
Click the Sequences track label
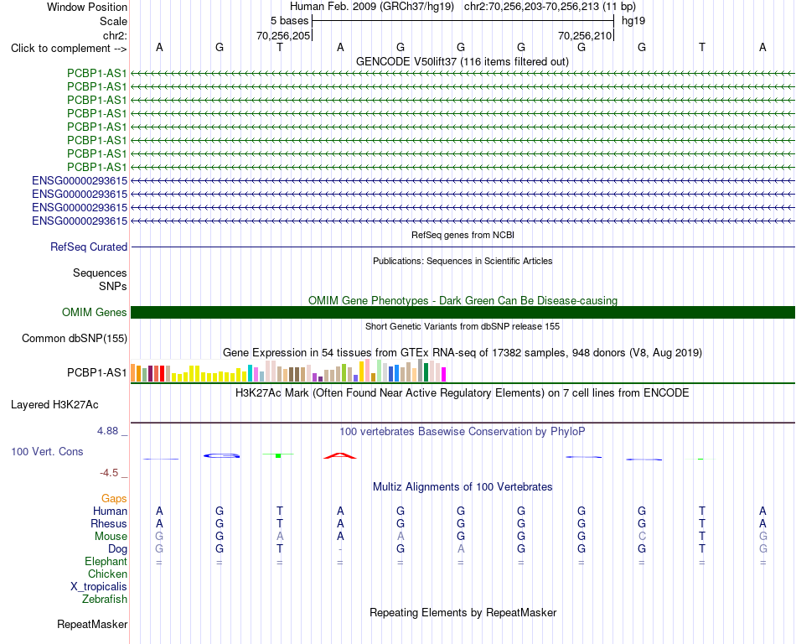coord(100,273)
